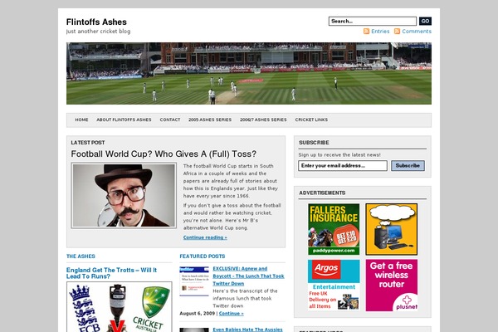Click Continue link after August 6, 2009
The width and height of the screenshot is (498, 332).
pos(232,313)
